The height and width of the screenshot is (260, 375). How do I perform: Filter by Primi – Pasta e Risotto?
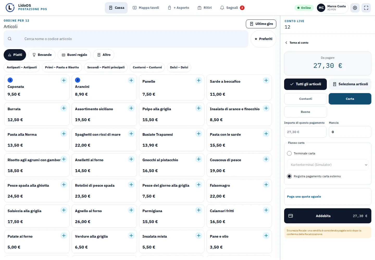coord(62,67)
